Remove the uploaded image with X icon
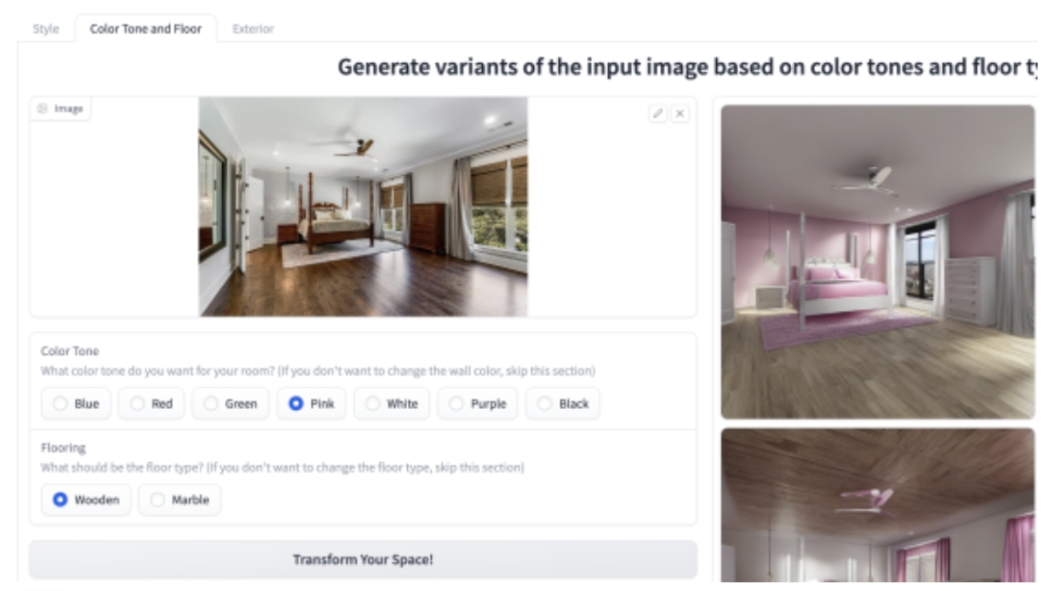This screenshot has height=591, width=1054. coord(680,113)
